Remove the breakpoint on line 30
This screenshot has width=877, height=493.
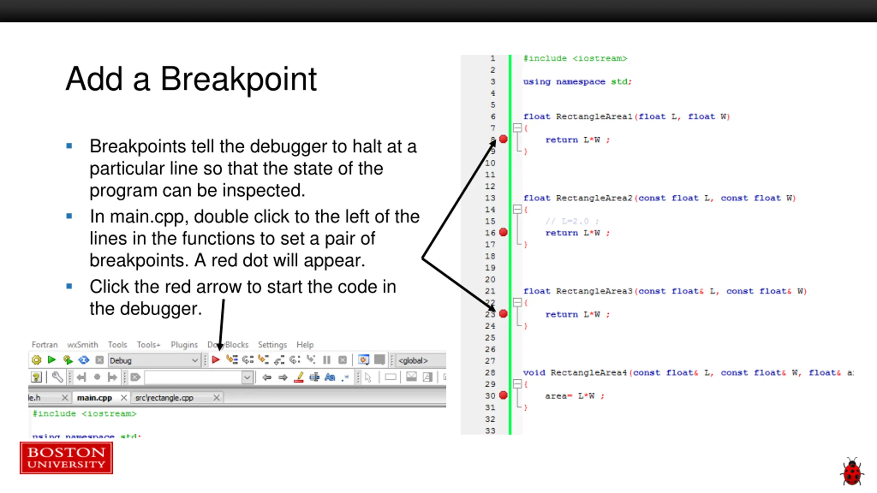point(503,395)
